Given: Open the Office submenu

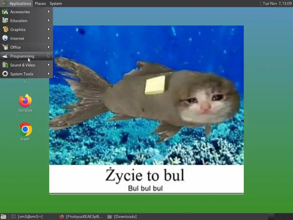Looking at the screenshot, I should [x=26, y=47].
